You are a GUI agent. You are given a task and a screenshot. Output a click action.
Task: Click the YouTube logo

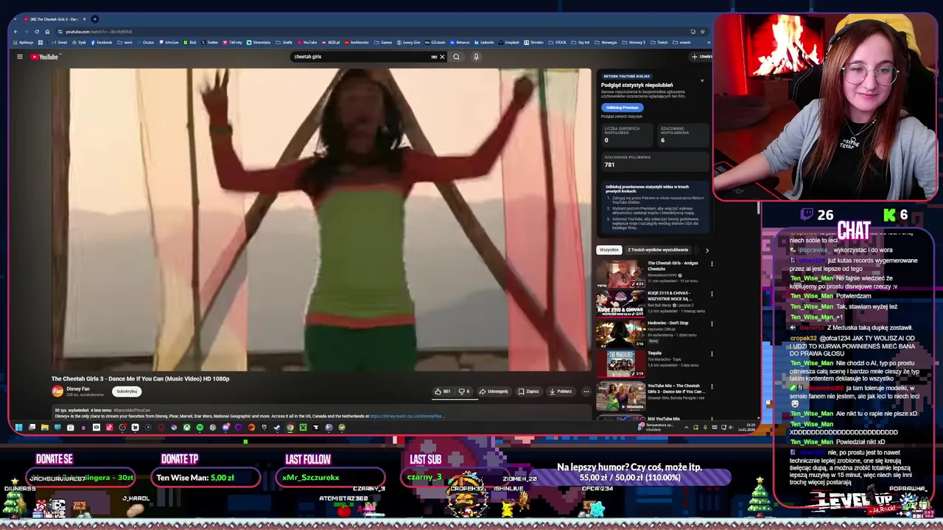(x=44, y=57)
